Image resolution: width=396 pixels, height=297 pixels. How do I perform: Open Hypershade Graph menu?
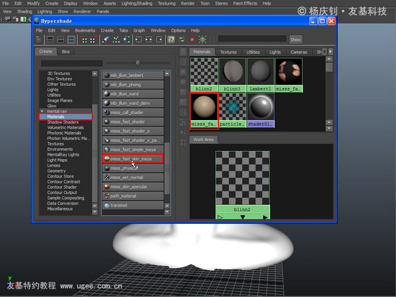[139, 30]
